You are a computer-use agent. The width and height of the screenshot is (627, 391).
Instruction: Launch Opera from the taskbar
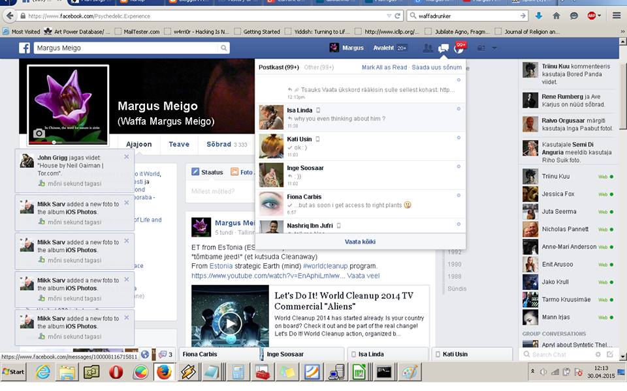tap(116, 372)
